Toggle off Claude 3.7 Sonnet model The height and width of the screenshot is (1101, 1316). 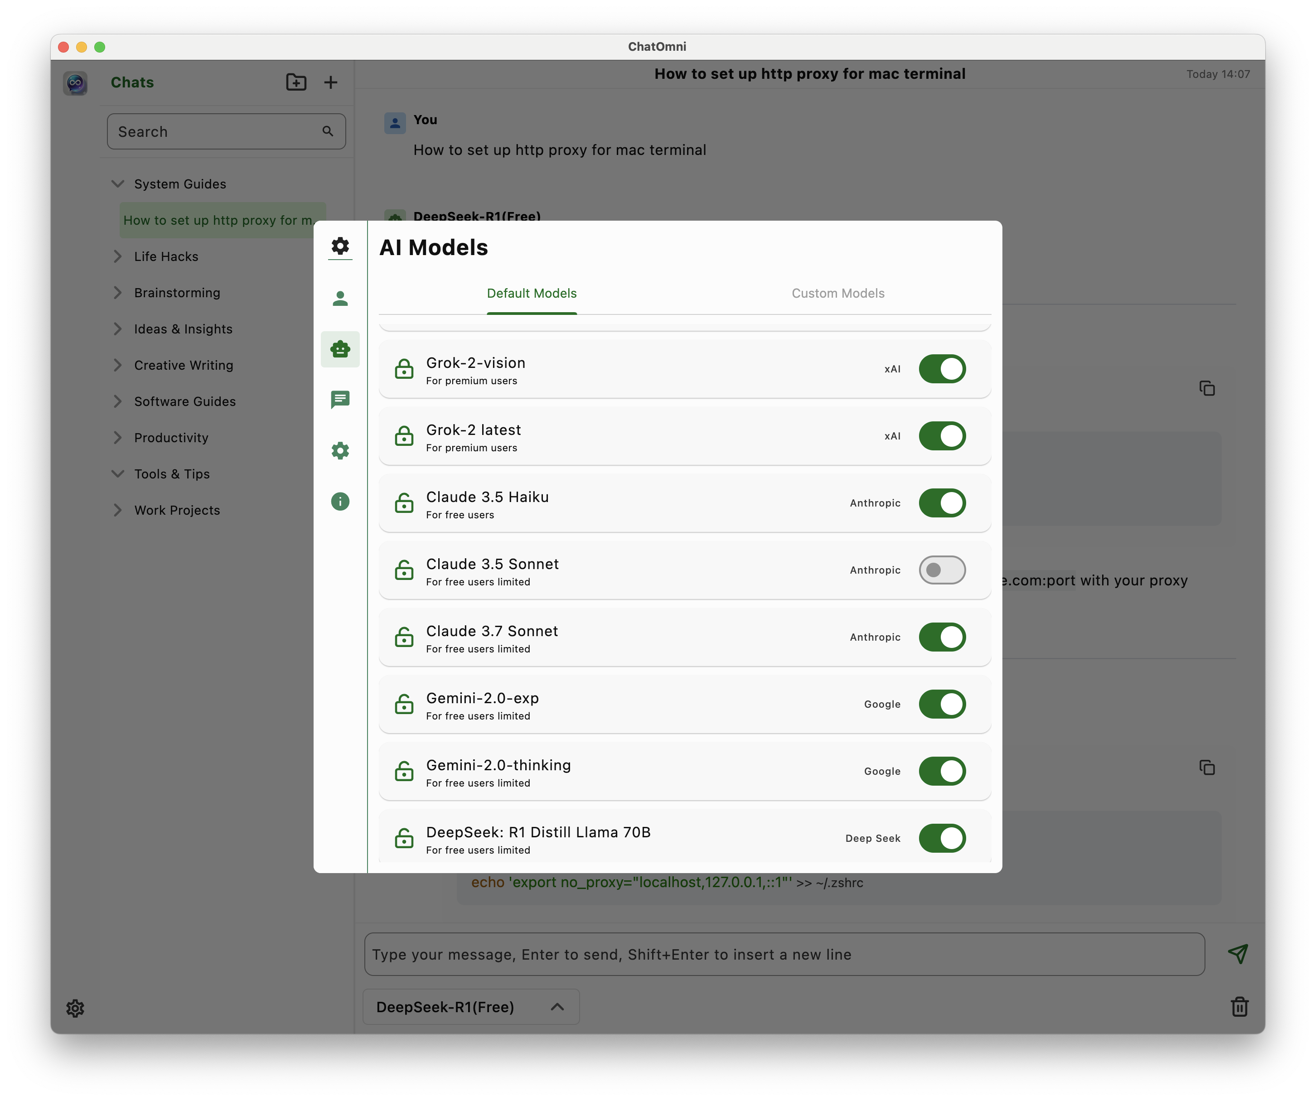point(941,637)
